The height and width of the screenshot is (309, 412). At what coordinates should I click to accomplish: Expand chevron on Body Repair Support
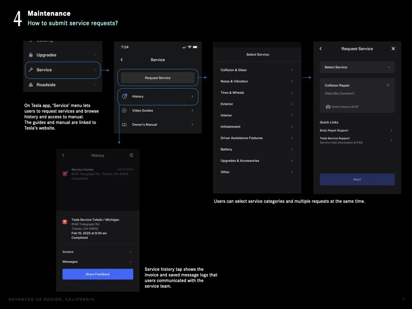point(391,130)
